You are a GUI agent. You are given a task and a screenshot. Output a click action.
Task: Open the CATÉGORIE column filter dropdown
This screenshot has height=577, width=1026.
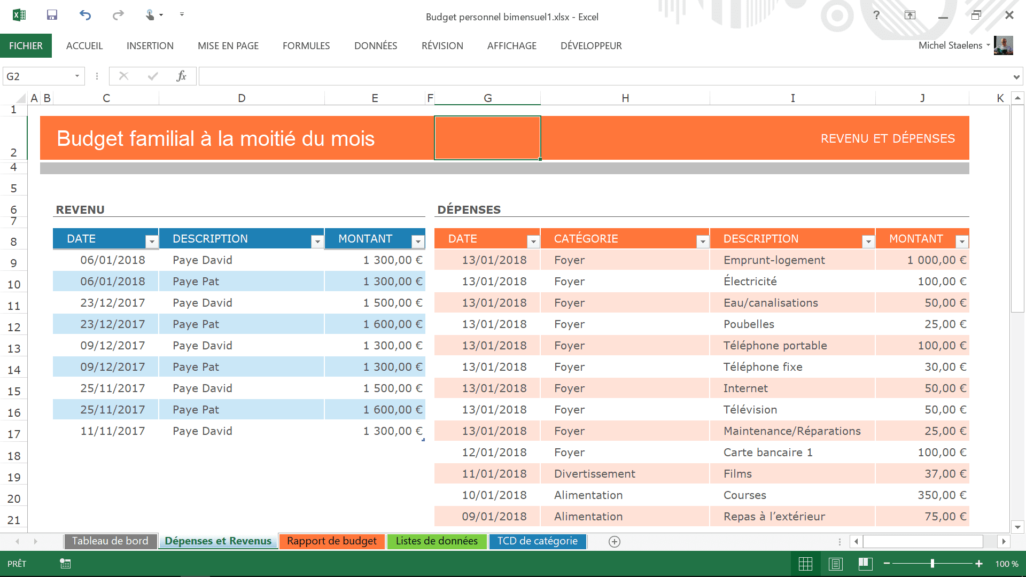point(703,242)
